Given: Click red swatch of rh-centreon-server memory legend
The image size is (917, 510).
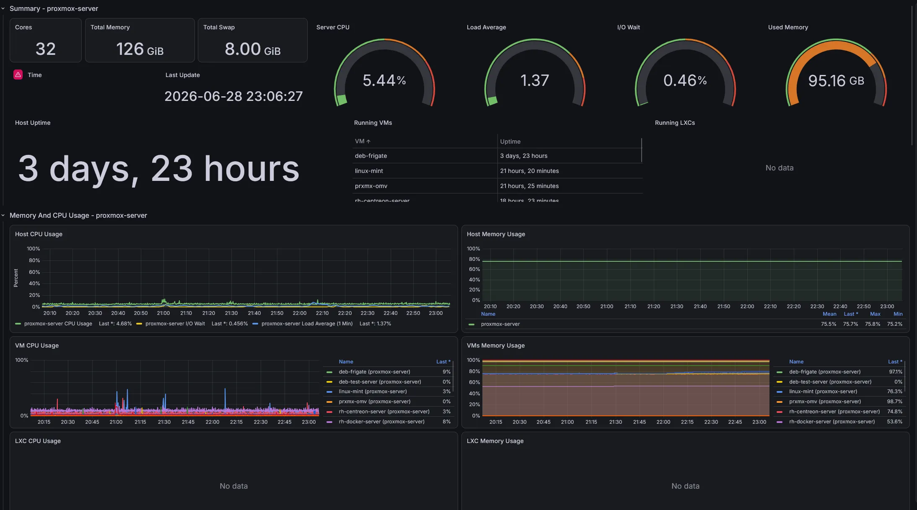Looking at the screenshot, I should click(x=780, y=412).
